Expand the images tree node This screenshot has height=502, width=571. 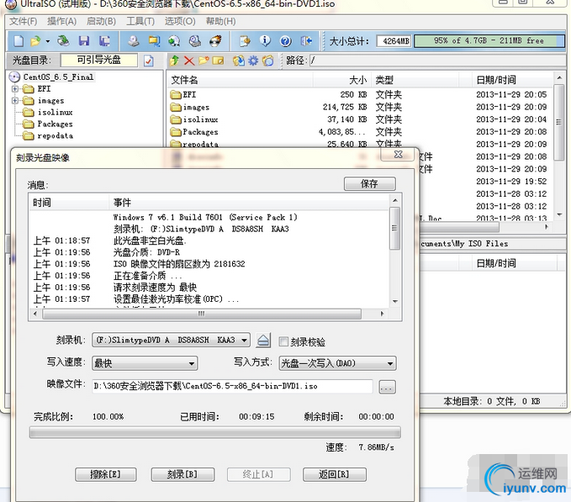coord(15,100)
